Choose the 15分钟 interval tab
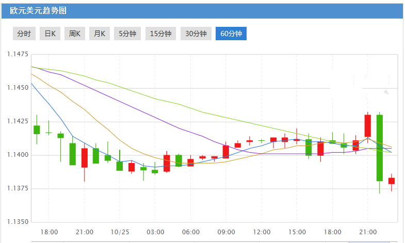This screenshot has height=243, width=405. [160, 34]
